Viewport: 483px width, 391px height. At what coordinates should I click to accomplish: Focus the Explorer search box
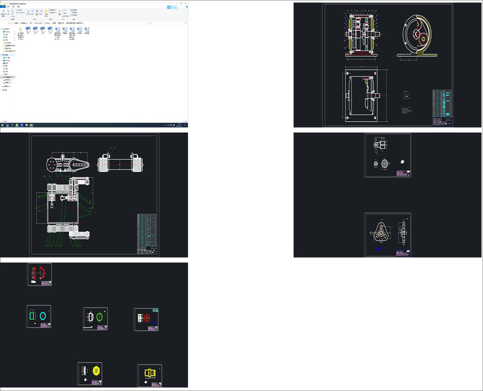pyautogui.click(x=169, y=23)
